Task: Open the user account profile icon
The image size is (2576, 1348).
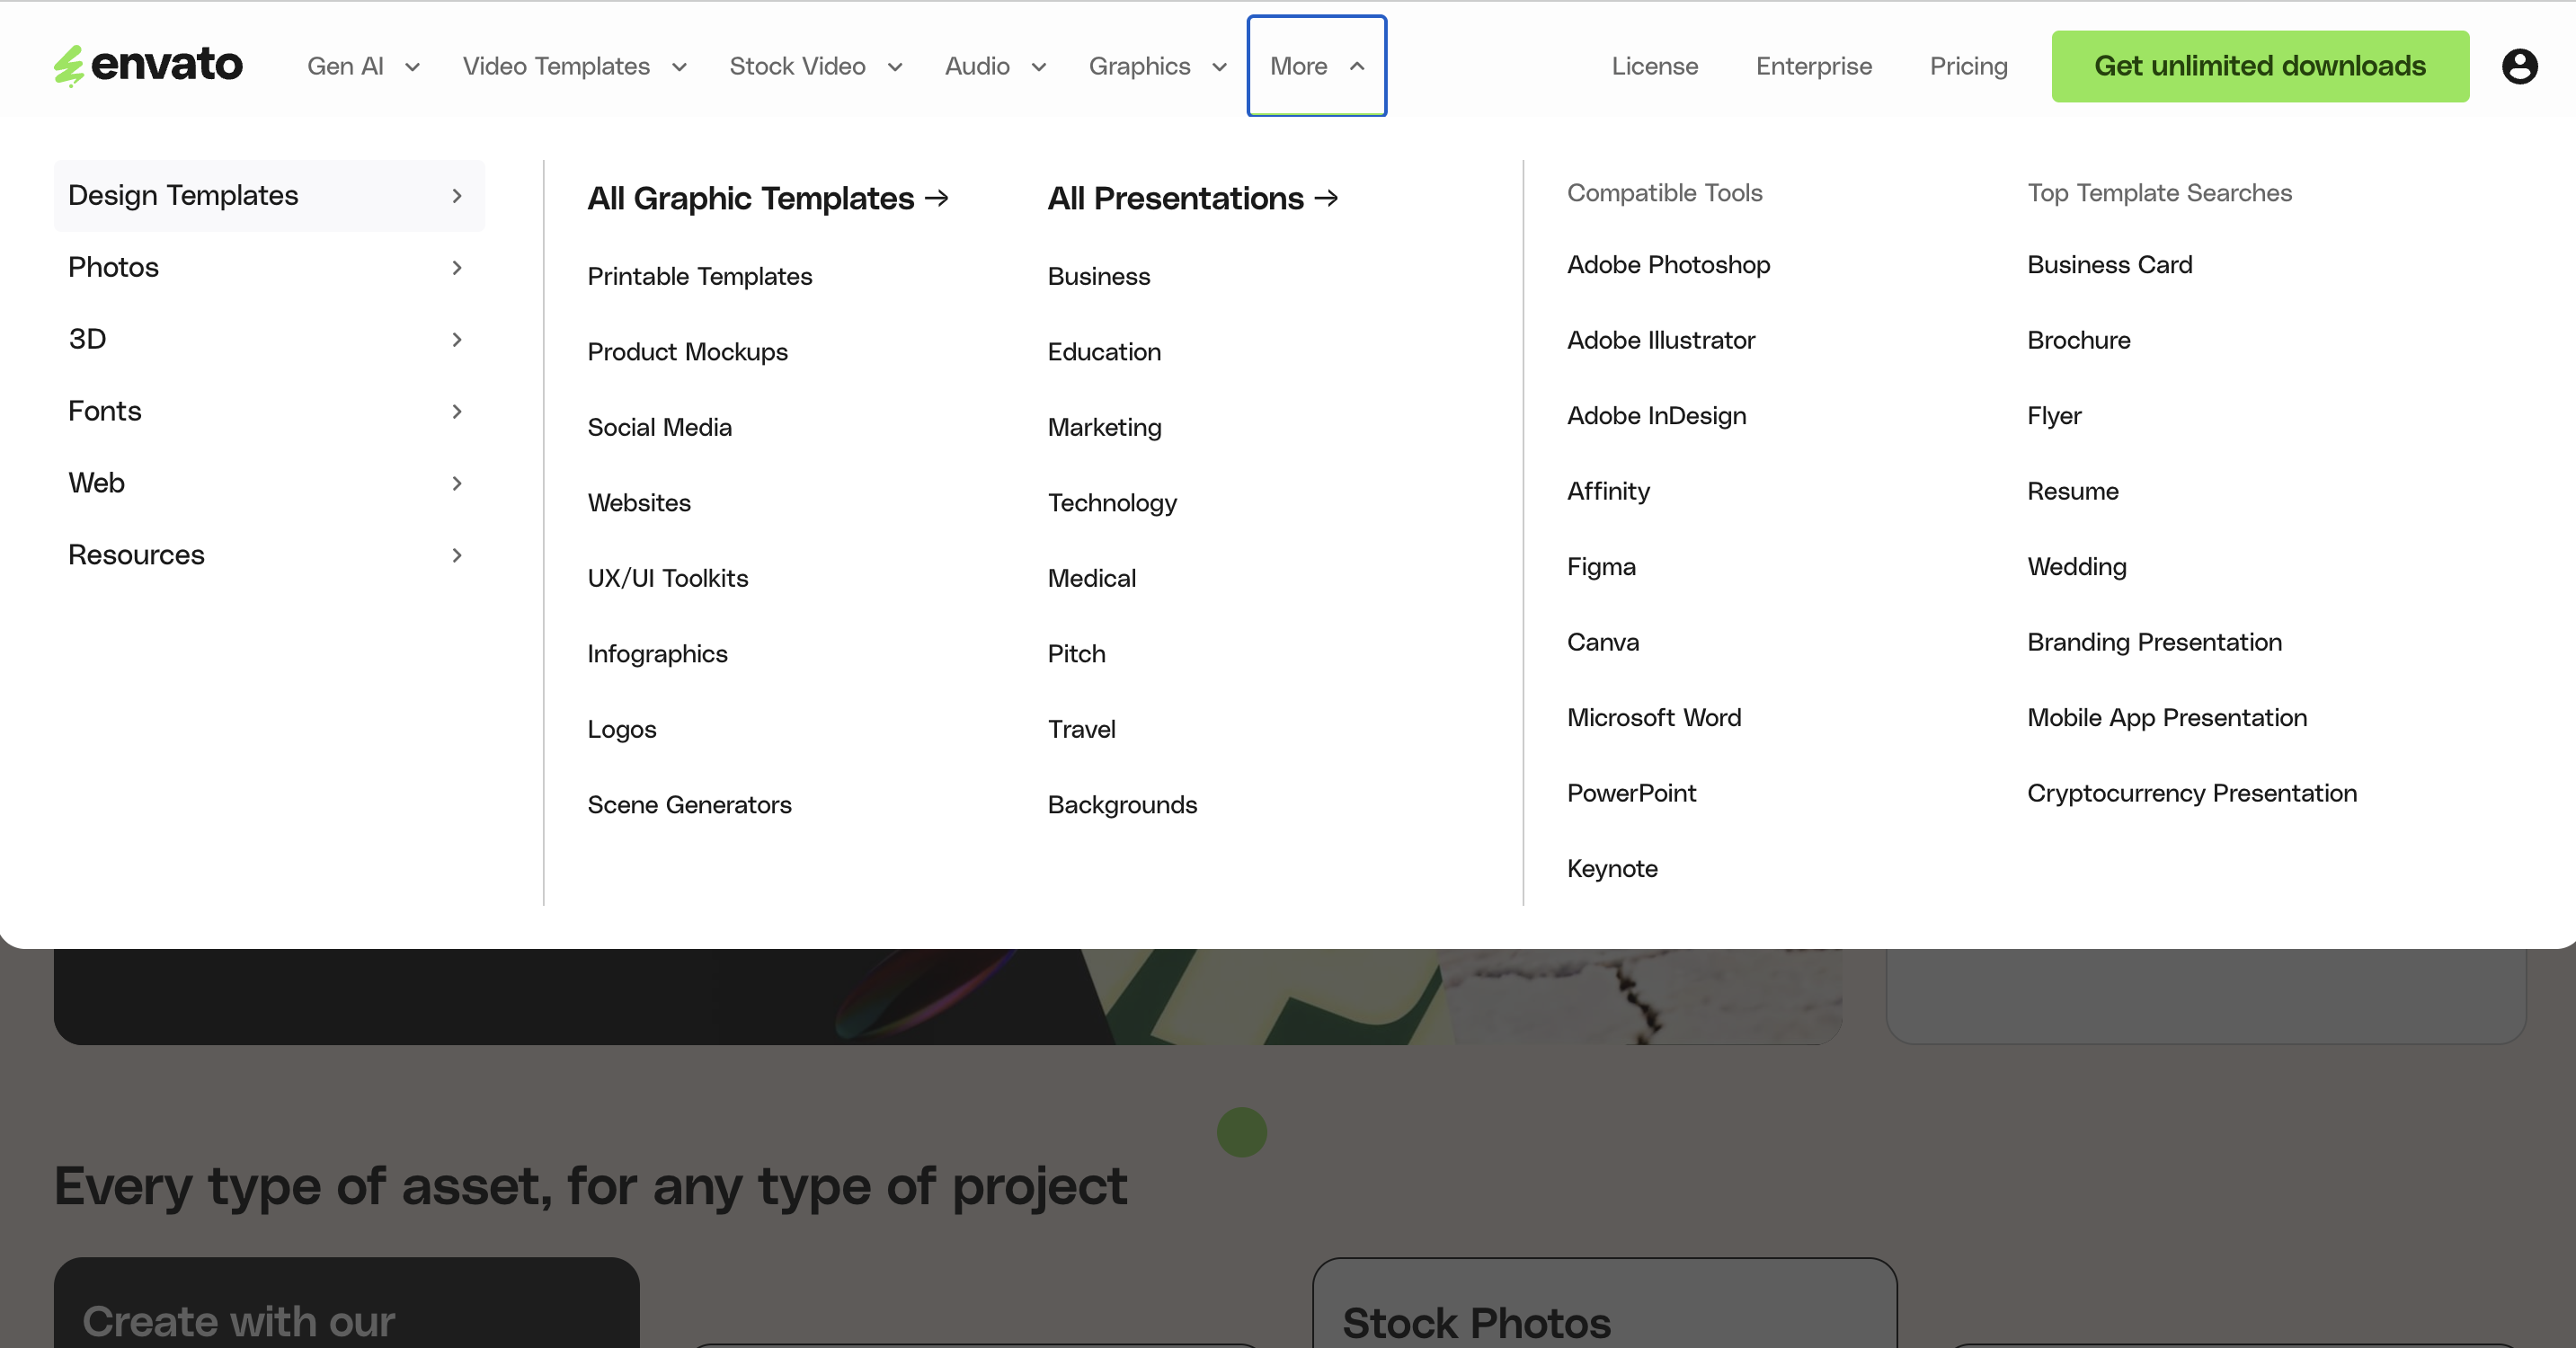Action: tap(2519, 66)
